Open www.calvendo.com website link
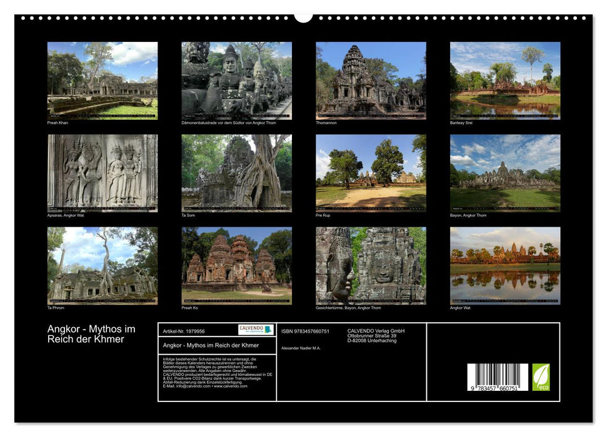Image resolution: width=607 pixels, height=437 pixels. tap(231, 387)
